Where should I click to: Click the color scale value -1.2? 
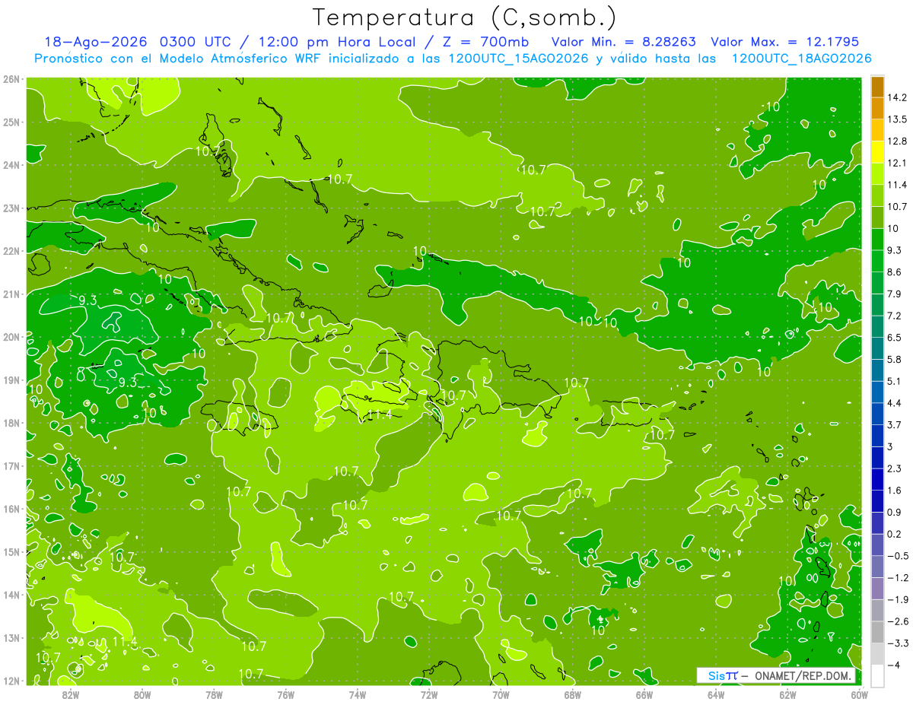point(898,577)
